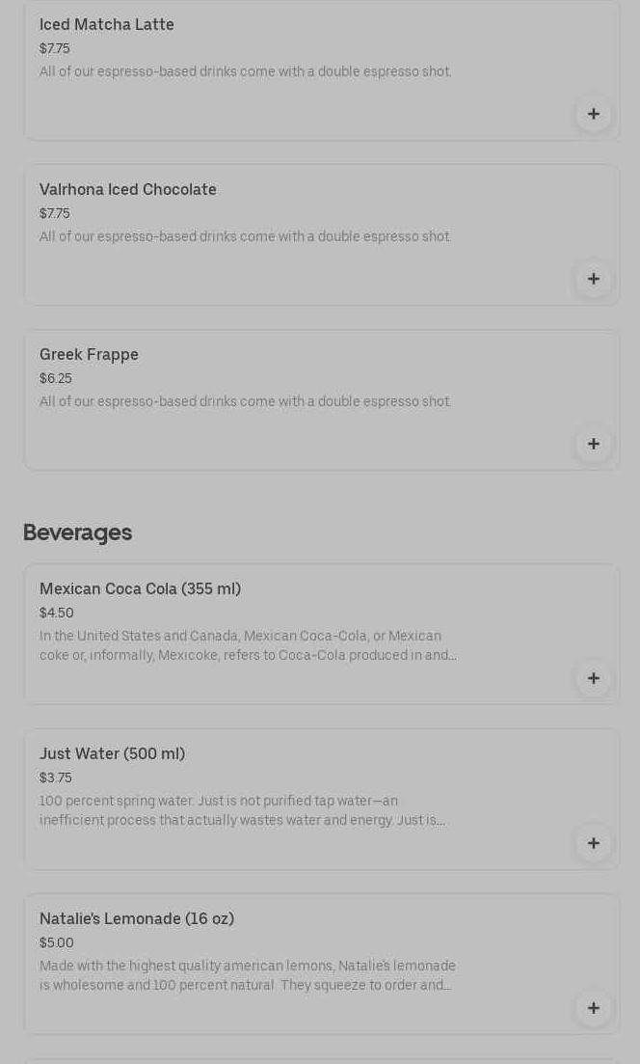Tap plus icon for Greek Frappe
The image size is (640, 1064).
click(593, 444)
